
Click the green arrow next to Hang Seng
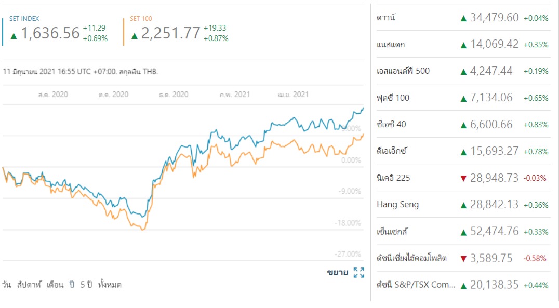(x=463, y=205)
